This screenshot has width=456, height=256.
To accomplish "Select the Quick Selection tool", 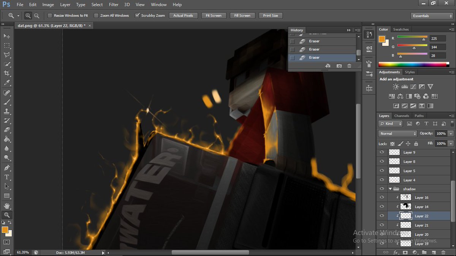I will coord(7,64).
